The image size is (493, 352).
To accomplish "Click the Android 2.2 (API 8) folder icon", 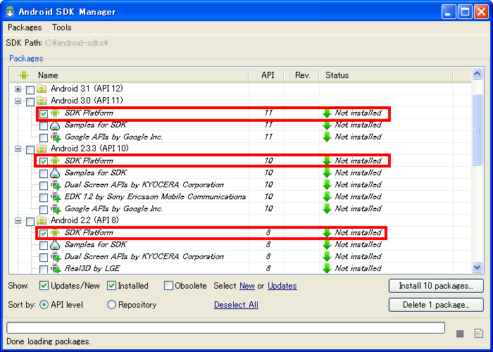I will [x=42, y=220].
